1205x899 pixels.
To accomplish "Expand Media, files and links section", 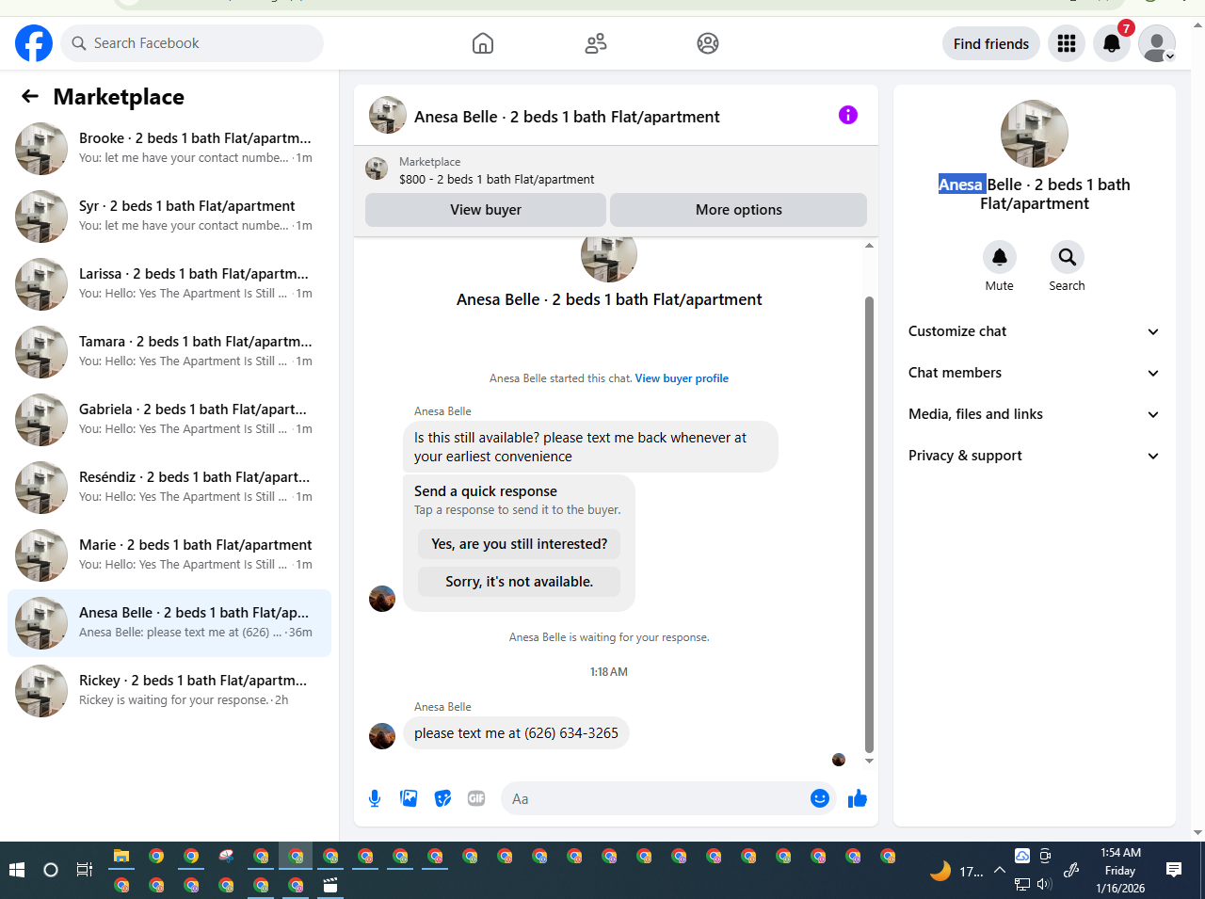I will pos(1035,414).
